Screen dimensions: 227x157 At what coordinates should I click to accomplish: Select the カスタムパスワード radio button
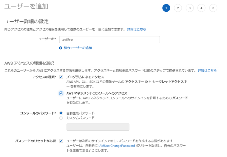point(61,118)
